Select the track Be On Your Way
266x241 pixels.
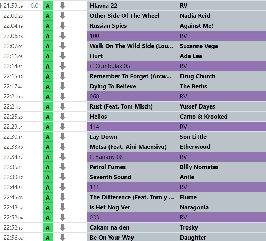click(112, 238)
